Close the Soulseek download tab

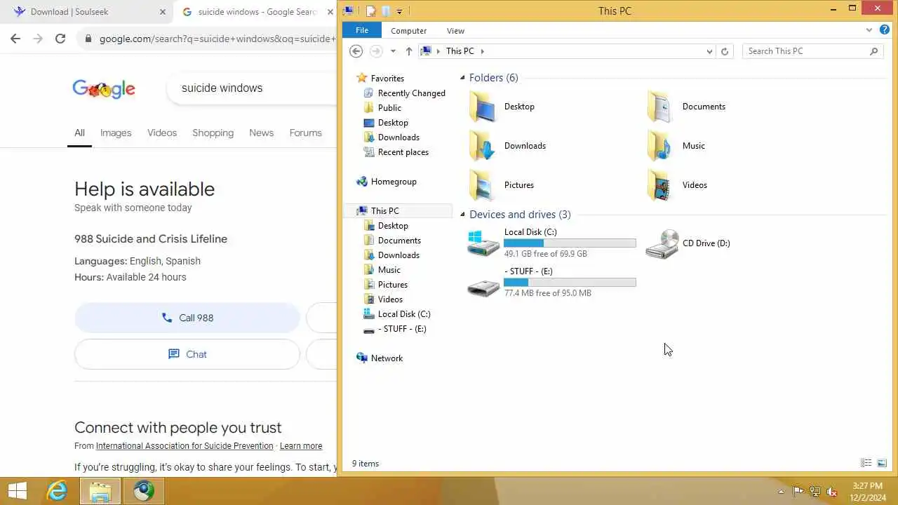pos(163,12)
